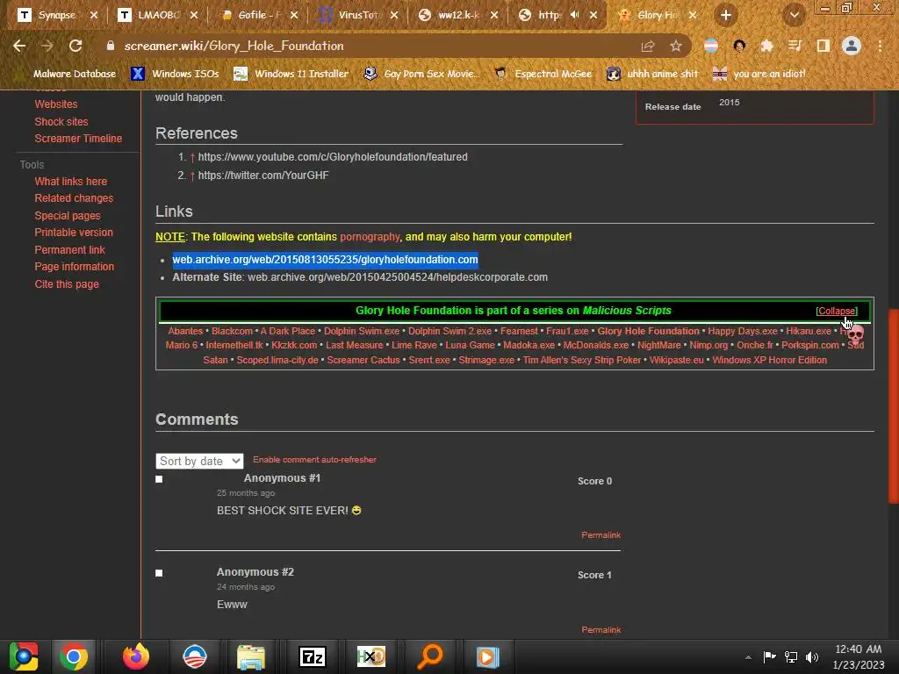The image size is (899, 674).
Task: Open the Windows 11 Installer bookmark
Action: (291, 74)
